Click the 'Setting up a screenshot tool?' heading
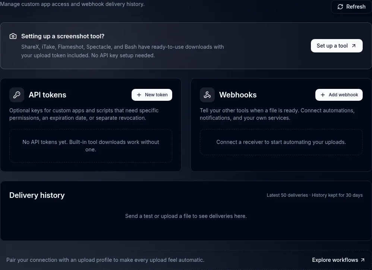The image size is (372, 270). (x=63, y=36)
